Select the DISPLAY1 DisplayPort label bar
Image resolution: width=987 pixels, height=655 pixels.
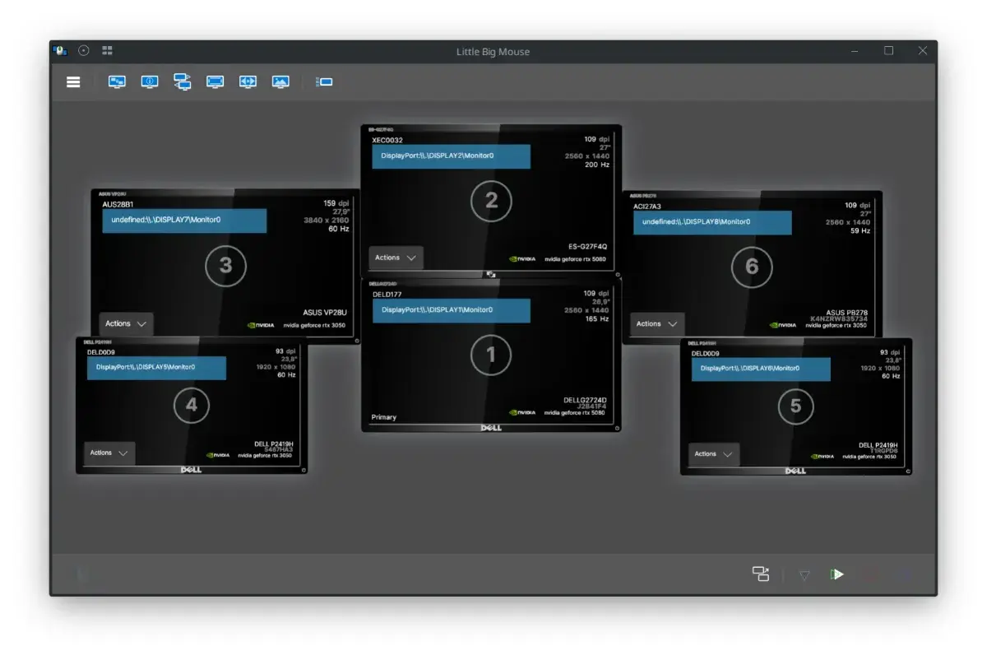[451, 310]
